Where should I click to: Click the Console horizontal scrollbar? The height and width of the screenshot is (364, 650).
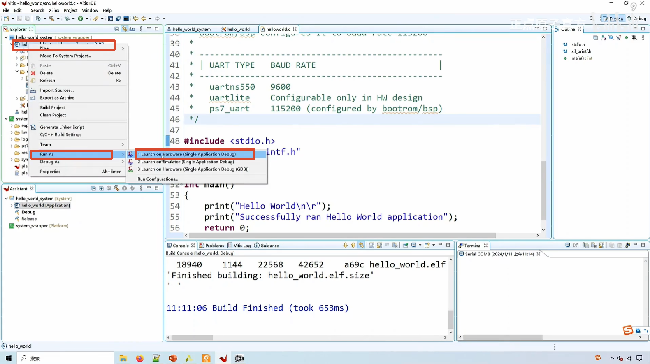point(192,338)
